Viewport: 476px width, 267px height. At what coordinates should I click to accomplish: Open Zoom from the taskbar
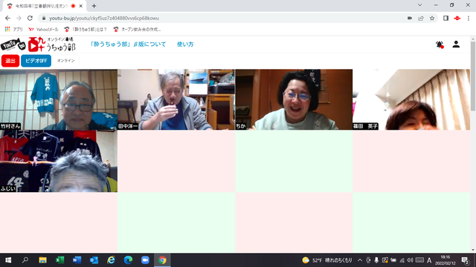pos(145,260)
